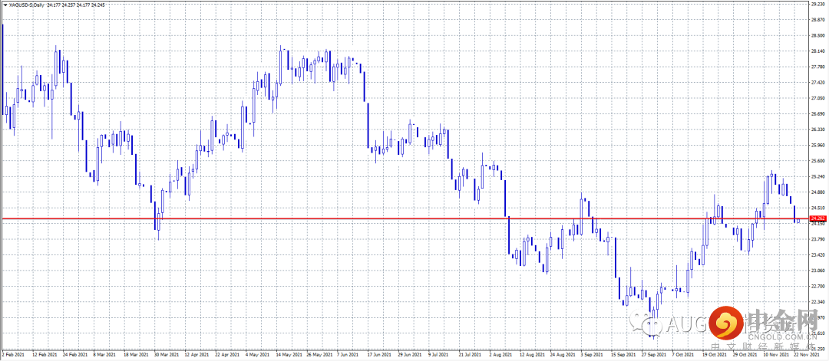
Task: Click the 26.690 price axis label
Action: coord(820,114)
